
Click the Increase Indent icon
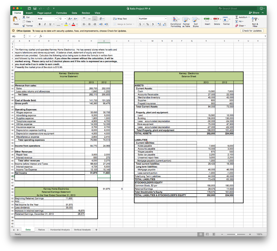tap(106, 24)
